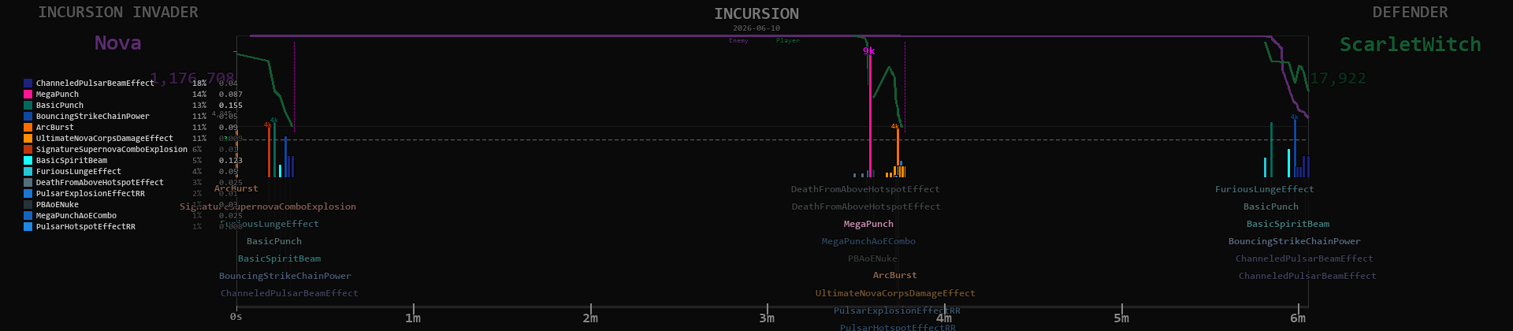Viewport: 1513px width, 331px height.
Task: Select Nova's total 1,176,708
Action: (192, 78)
